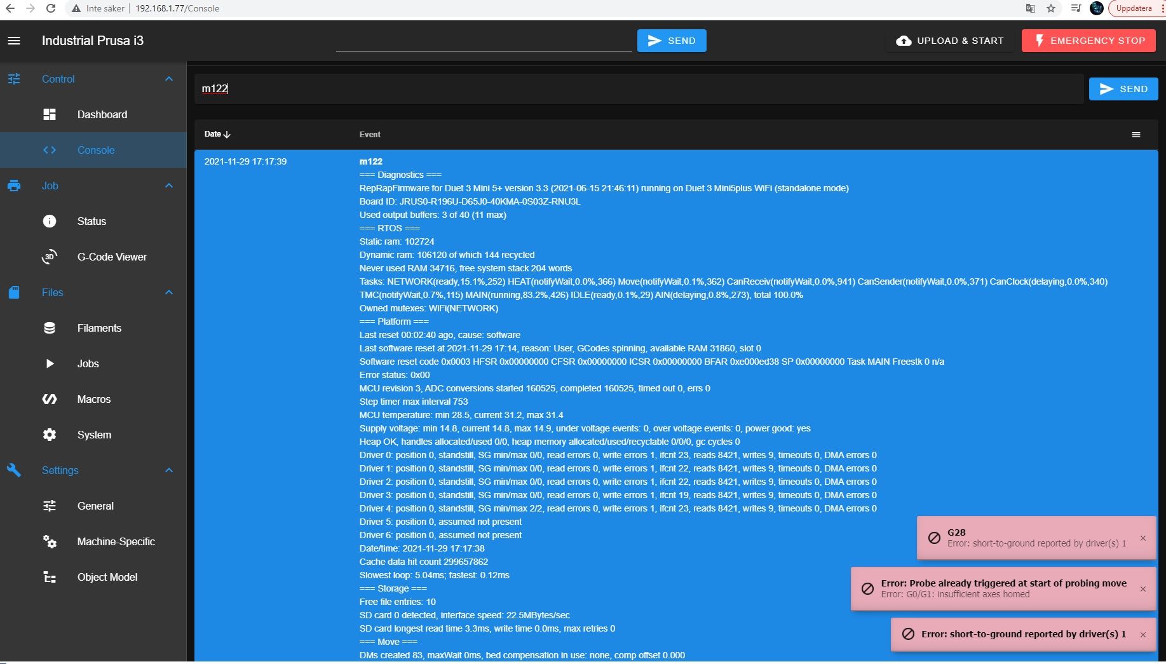Open the G-Code Viewer page
This screenshot has height=664, width=1166.
[93, 257]
